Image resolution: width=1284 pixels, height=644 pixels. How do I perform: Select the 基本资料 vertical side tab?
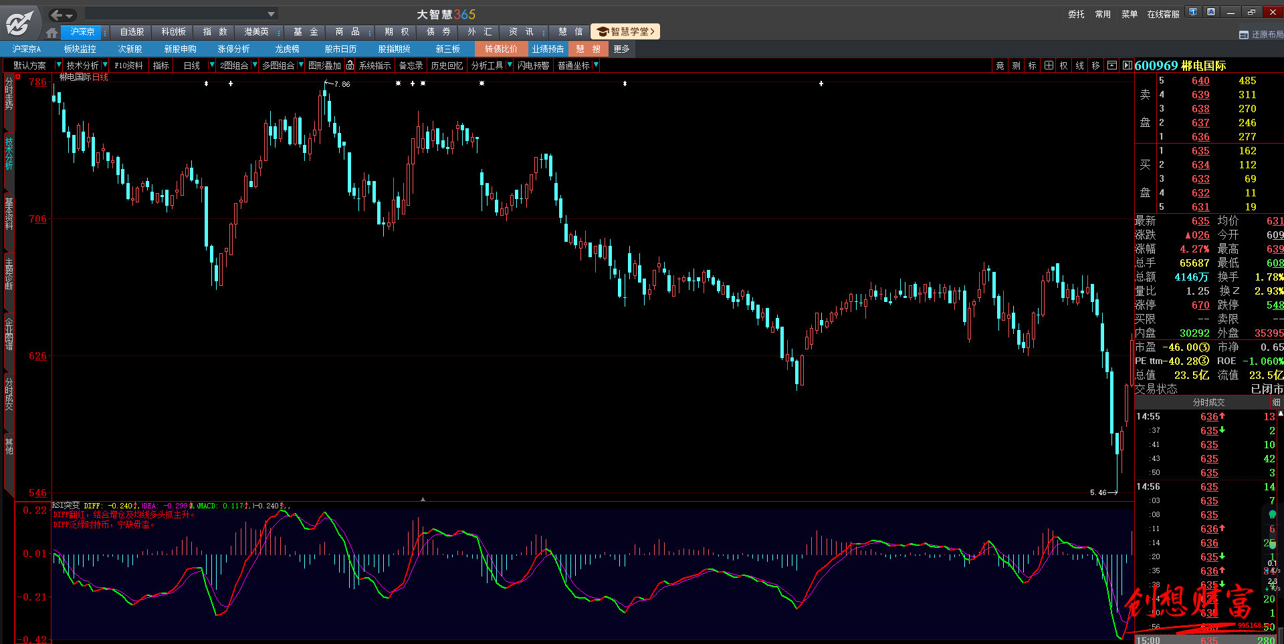tap(9, 213)
